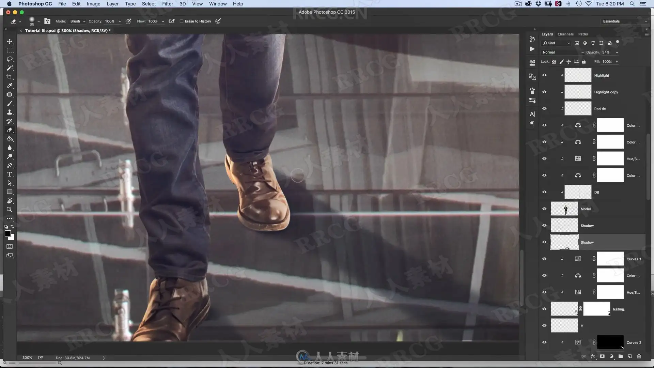
Task: Open the eraser Mode dropdown
Action: pyautogui.click(x=78, y=21)
